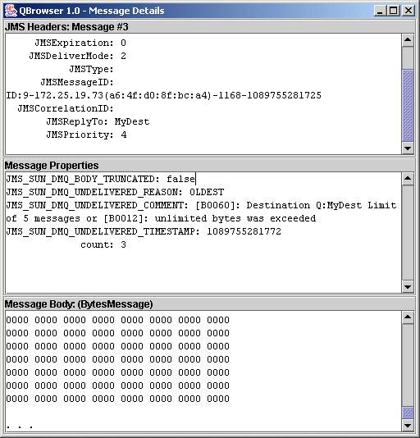Click the 'of 5 messages or [B0012]' line
The width and height of the screenshot is (420, 438).
[x=161, y=218]
